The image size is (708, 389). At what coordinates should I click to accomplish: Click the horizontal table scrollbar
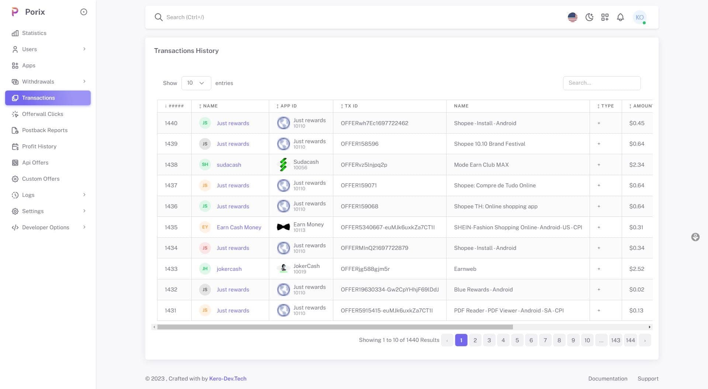click(x=335, y=327)
